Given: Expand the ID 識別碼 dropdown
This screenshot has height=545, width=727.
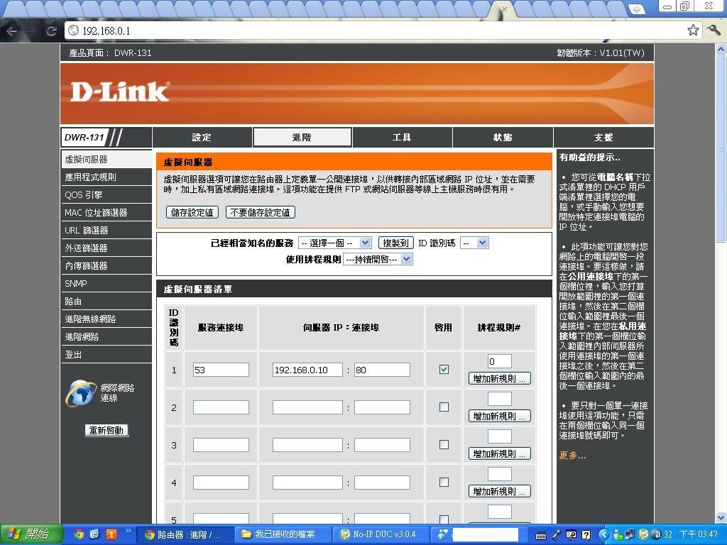Looking at the screenshot, I should click(x=474, y=243).
